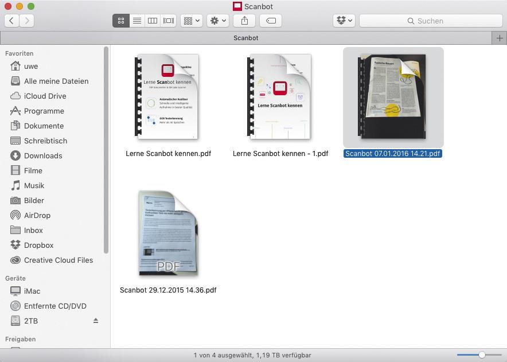
Task: Zoom the Finder window with green button
Action: (31, 6)
